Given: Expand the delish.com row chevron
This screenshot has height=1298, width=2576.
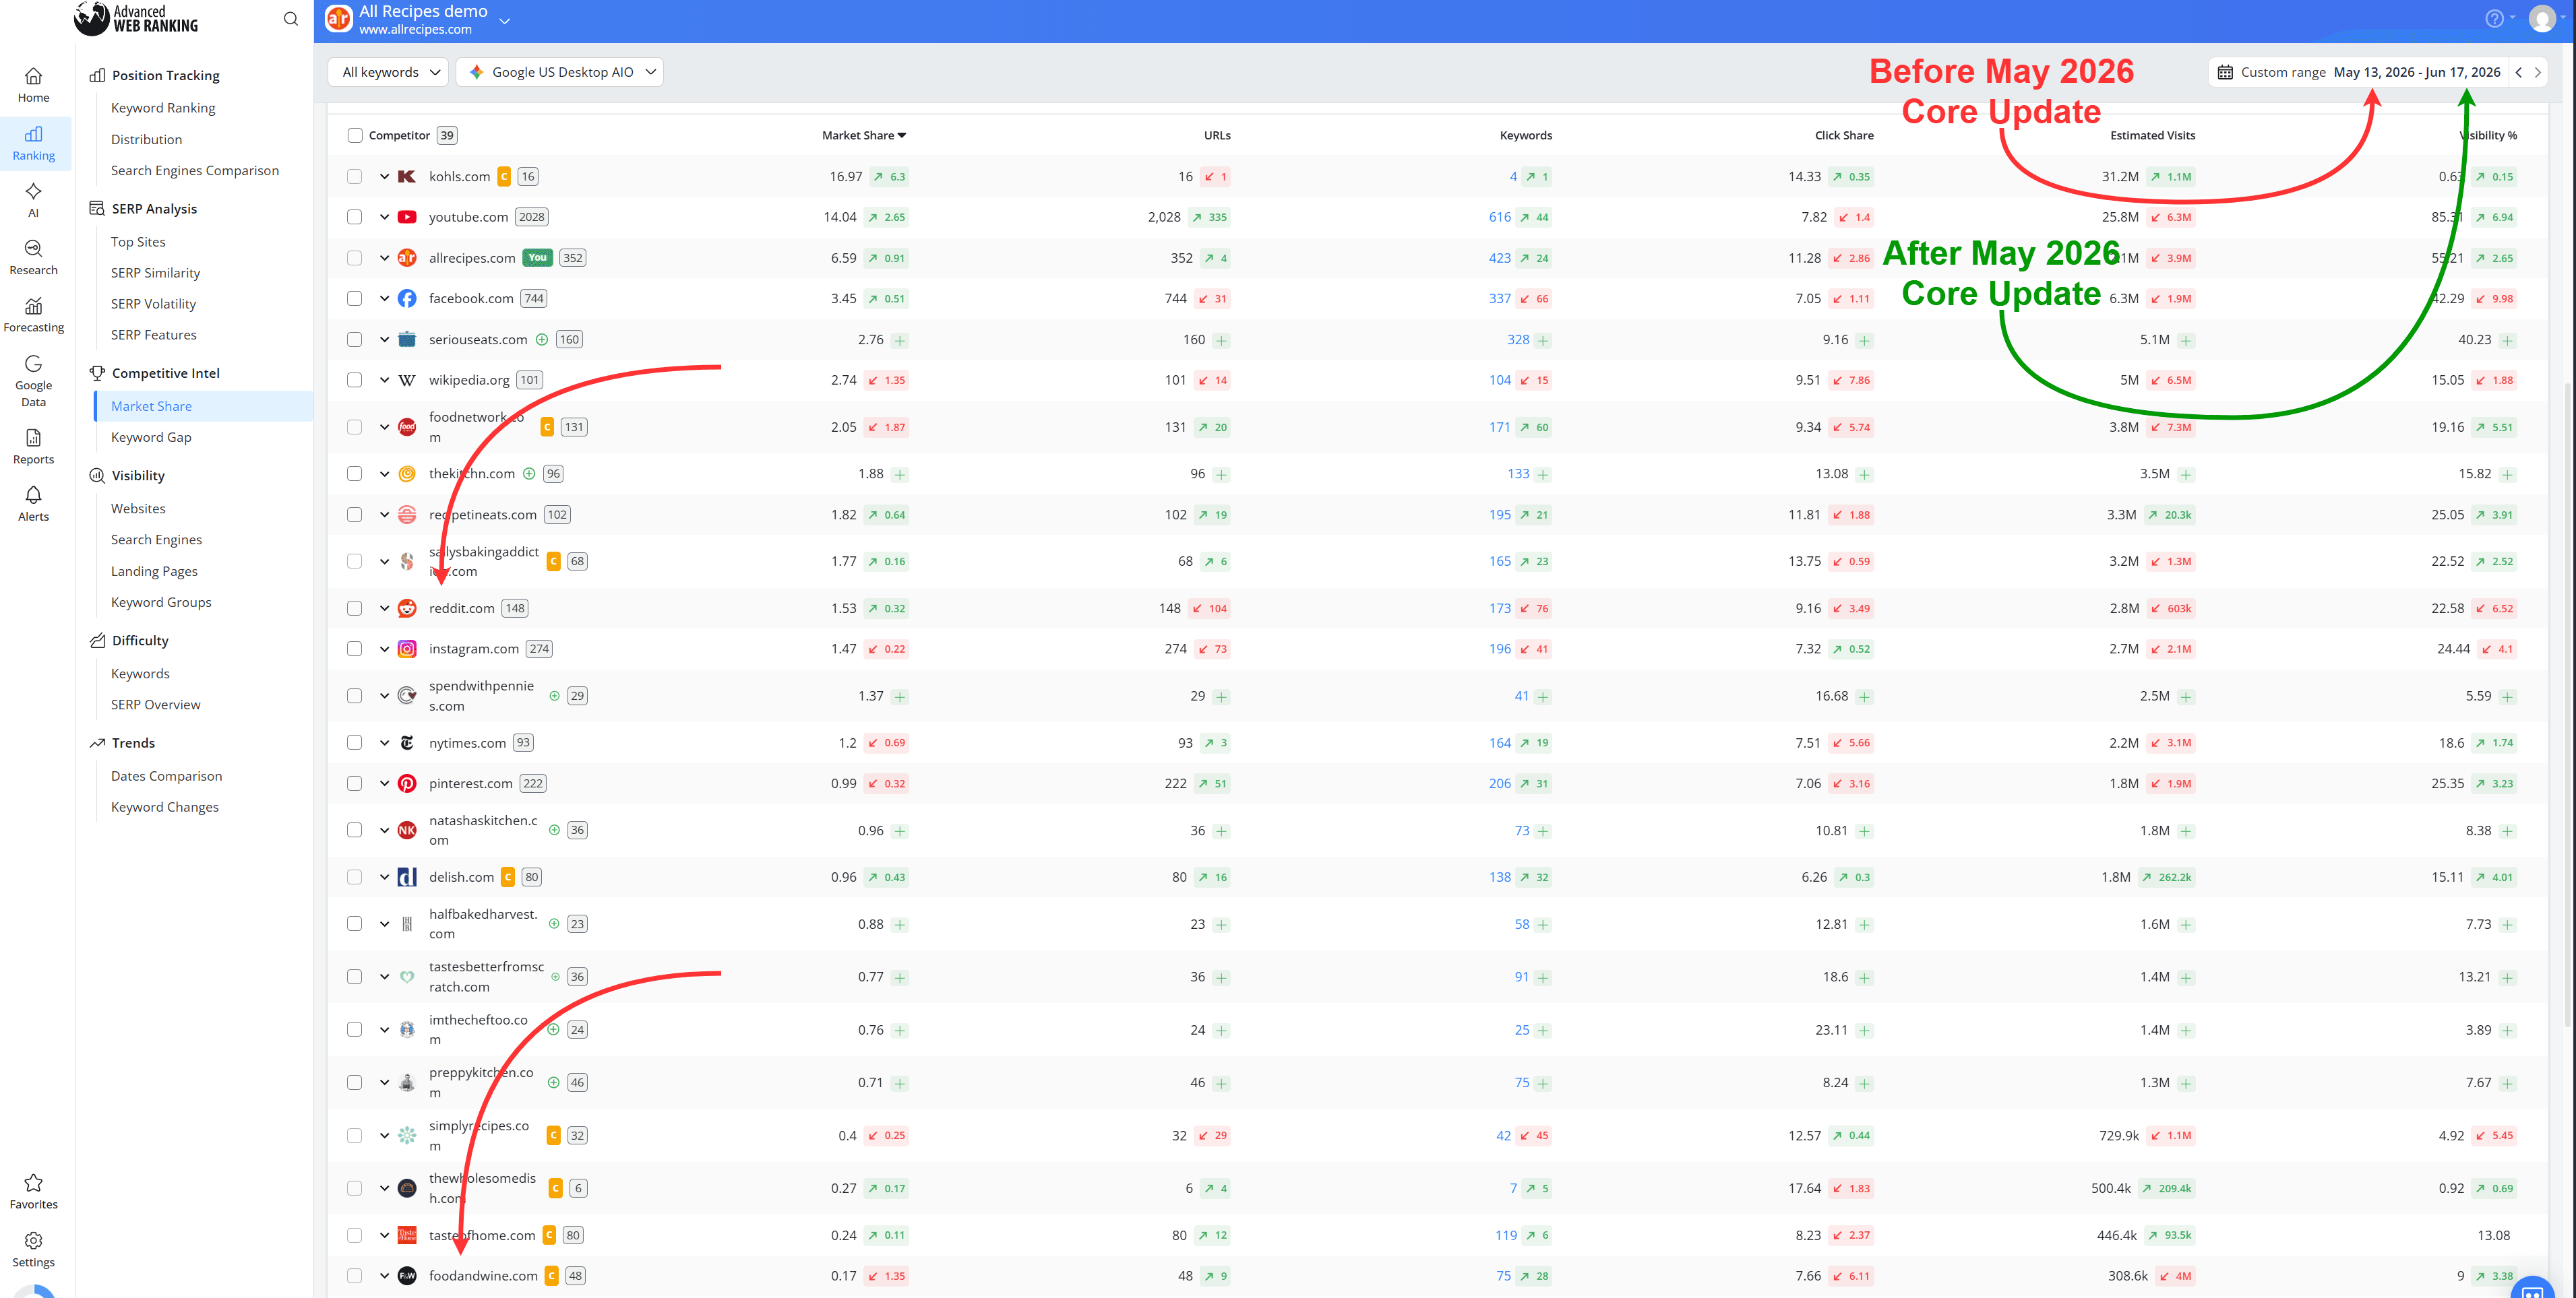Looking at the screenshot, I should click(384, 877).
